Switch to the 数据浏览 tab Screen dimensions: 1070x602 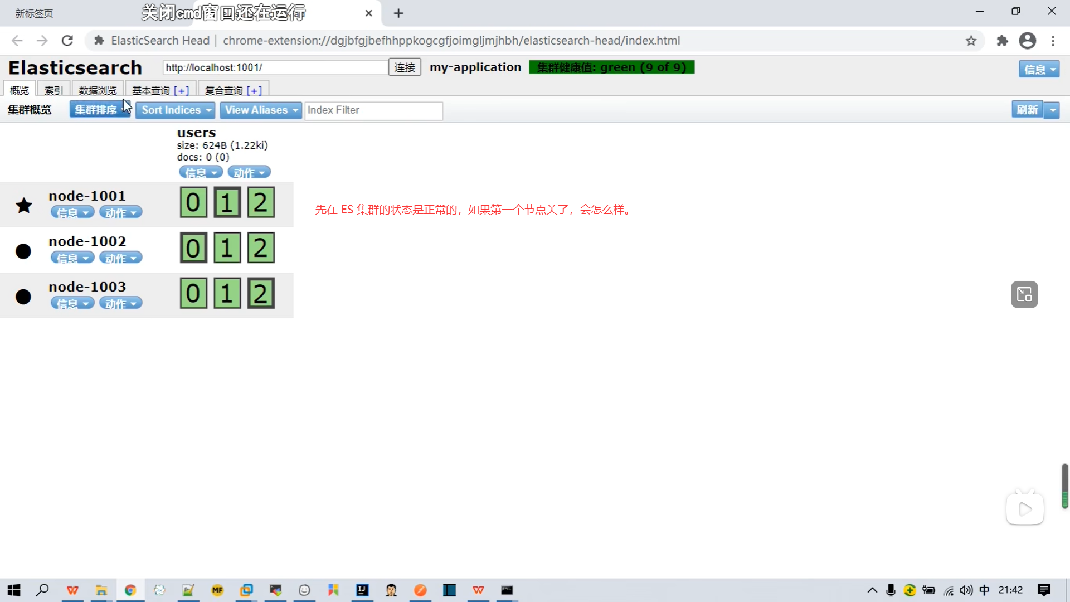point(98,90)
